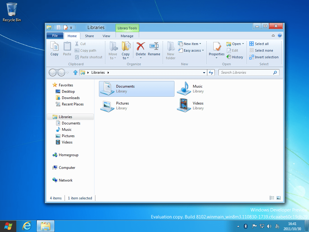Refresh the Libraries address bar
The image size is (309, 232).
tap(211, 72)
